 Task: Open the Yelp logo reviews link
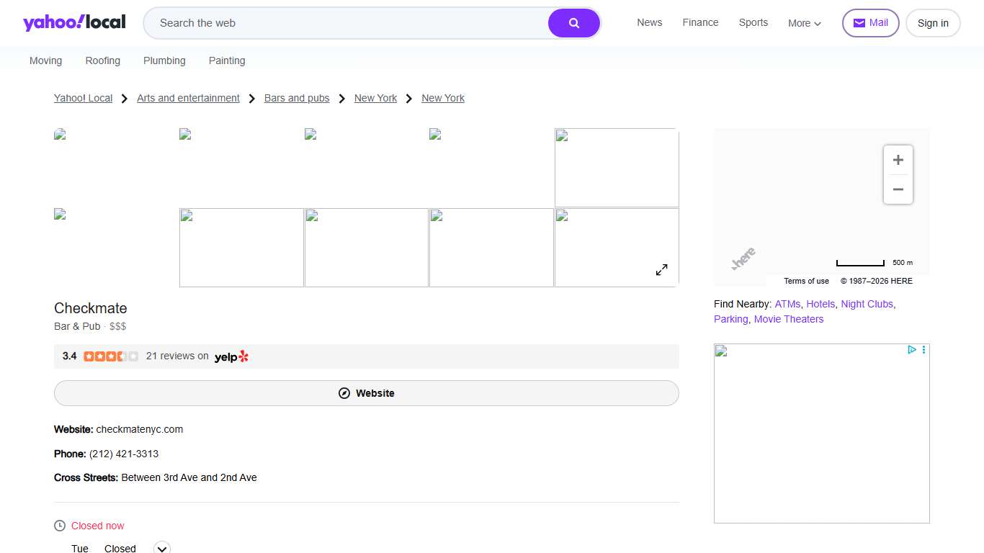pos(231,356)
